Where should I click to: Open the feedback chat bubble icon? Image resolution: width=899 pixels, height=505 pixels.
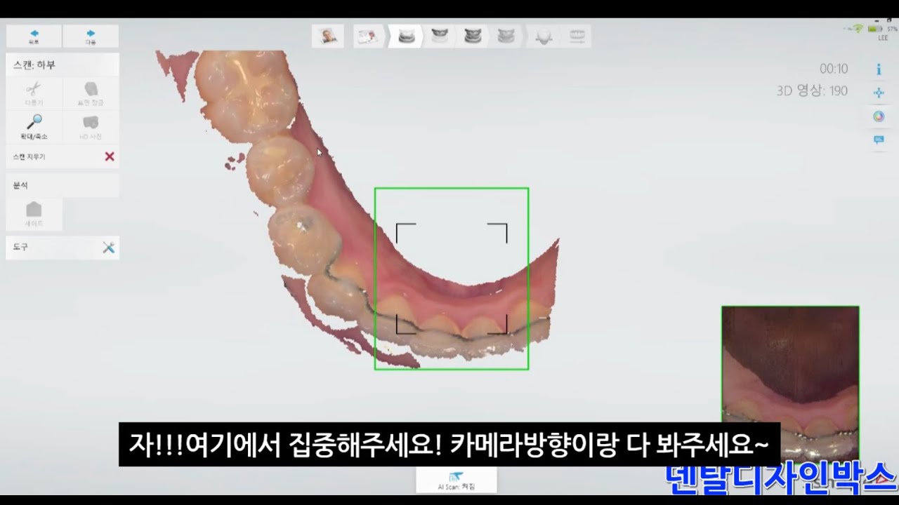pyautogui.click(x=879, y=140)
